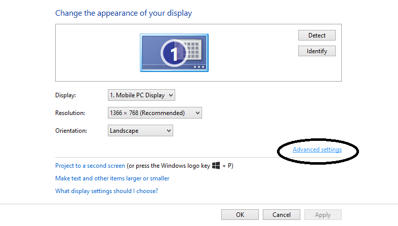This screenshot has width=398, height=226.
Task: Open Make text and other items larger or smaller
Action: [x=112, y=178]
